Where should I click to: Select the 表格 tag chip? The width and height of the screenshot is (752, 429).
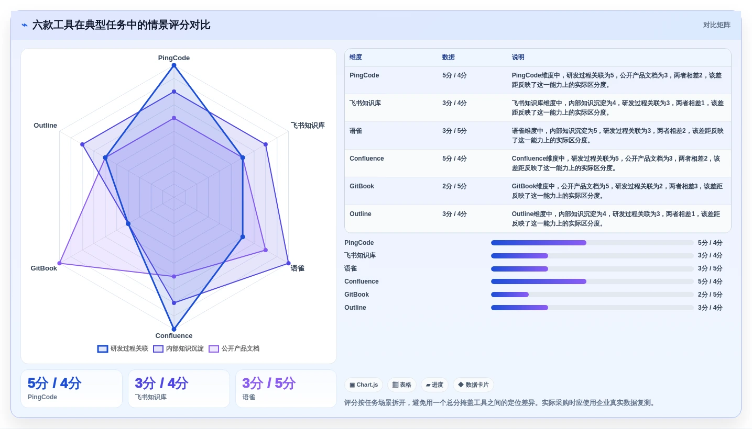point(402,385)
